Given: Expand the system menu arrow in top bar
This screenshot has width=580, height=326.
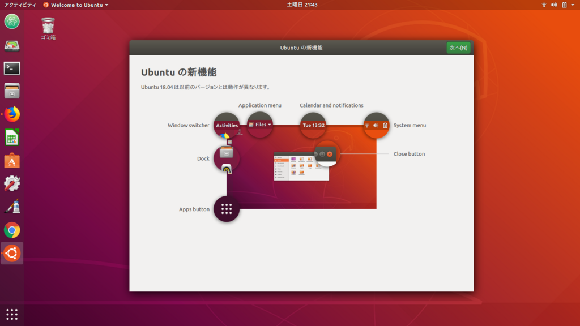Looking at the screenshot, I should click(x=573, y=5).
